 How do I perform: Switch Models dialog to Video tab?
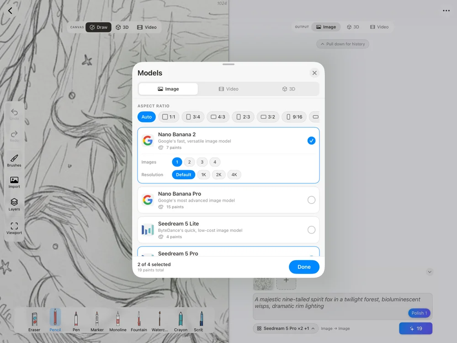228,89
